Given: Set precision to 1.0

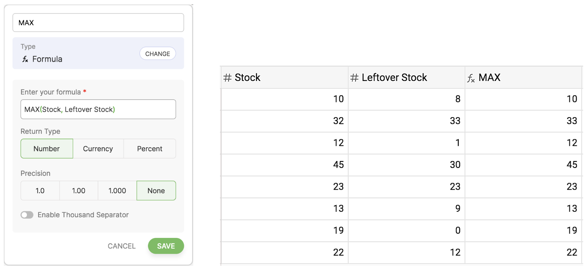Looking at the screenshot, I should point(40,191).
